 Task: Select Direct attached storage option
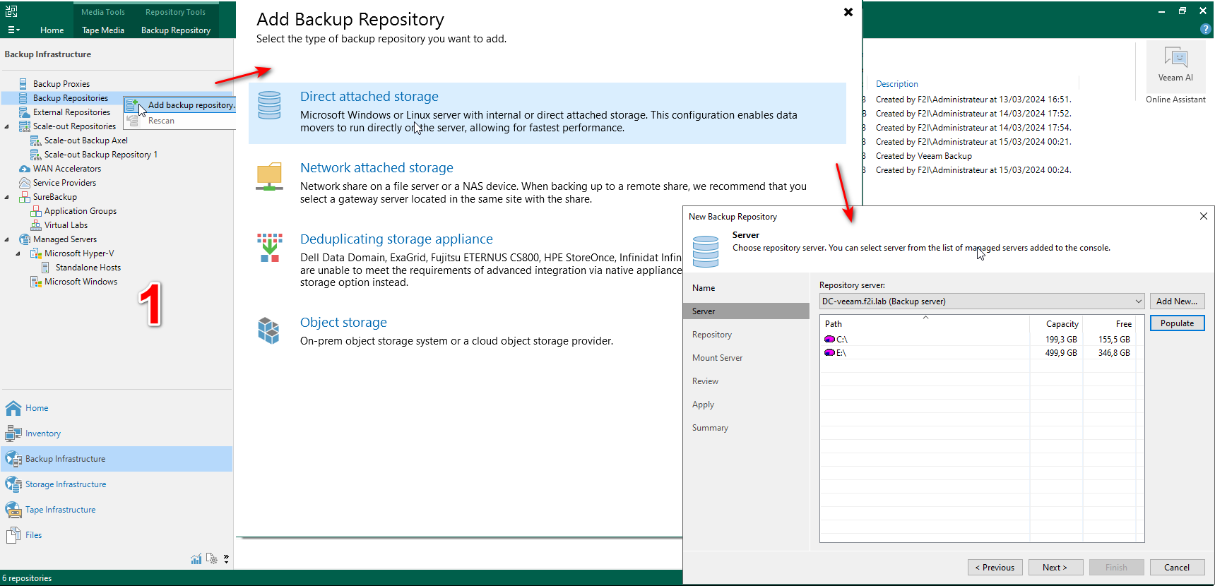pos(547,113)
